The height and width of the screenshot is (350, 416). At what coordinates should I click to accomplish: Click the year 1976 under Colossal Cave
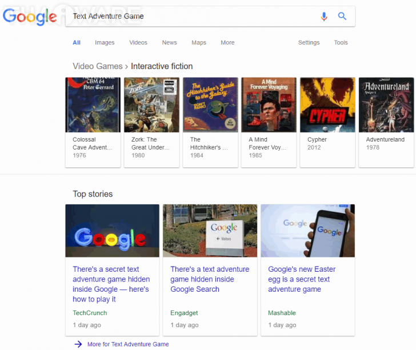(79, 155)
